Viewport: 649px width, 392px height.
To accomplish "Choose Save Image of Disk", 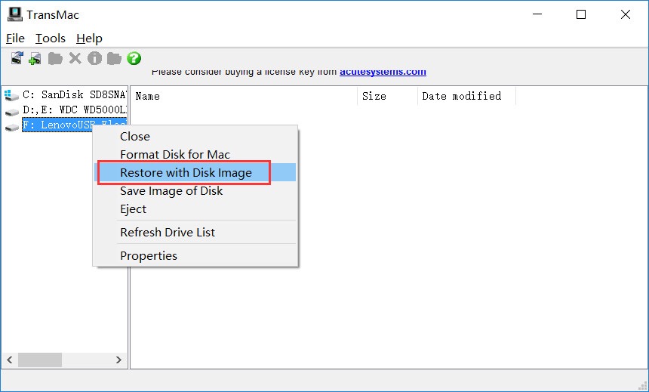I will 171,191.
